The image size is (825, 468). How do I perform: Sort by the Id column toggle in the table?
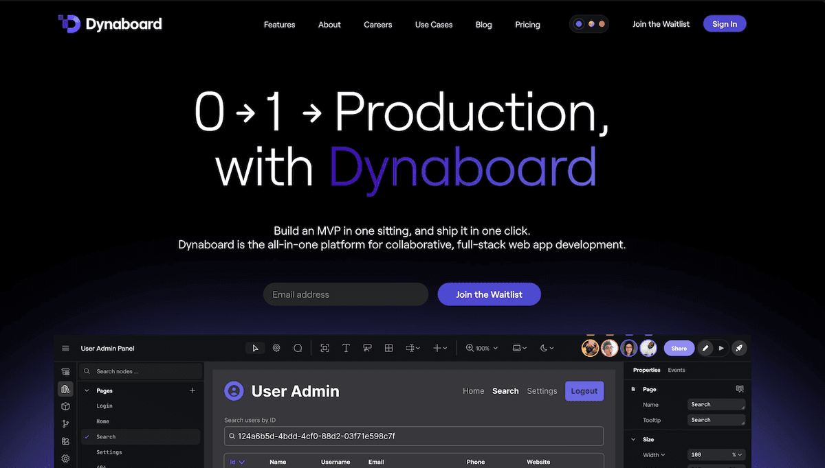click(x=236, y=462)
